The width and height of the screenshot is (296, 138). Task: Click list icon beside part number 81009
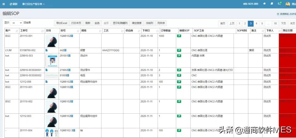coord(68,75)
